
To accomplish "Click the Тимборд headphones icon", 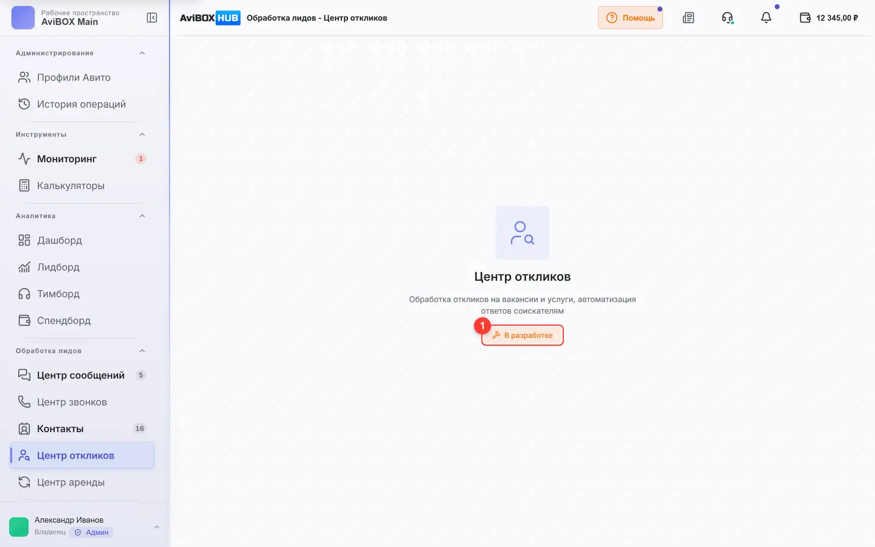I will [x=24, y=294].
